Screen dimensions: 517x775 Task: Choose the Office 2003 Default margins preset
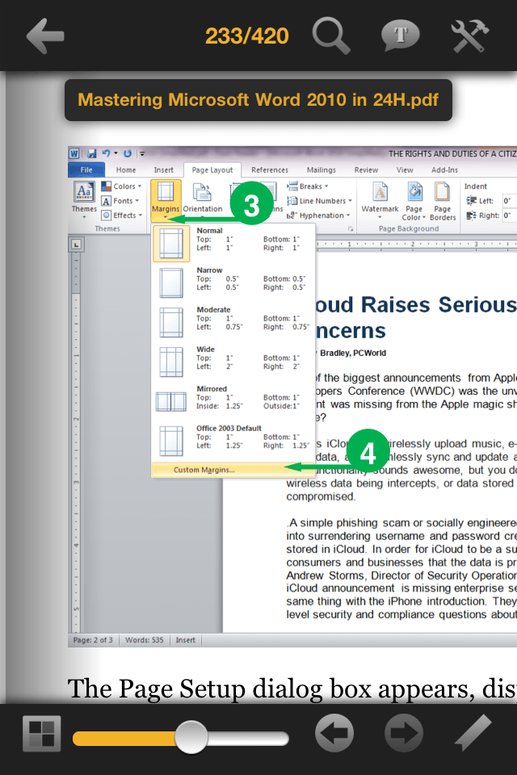click(233, 441)
